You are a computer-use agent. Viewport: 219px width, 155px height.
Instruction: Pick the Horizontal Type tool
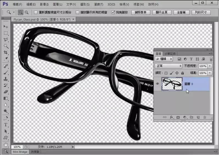click(5, 125)
